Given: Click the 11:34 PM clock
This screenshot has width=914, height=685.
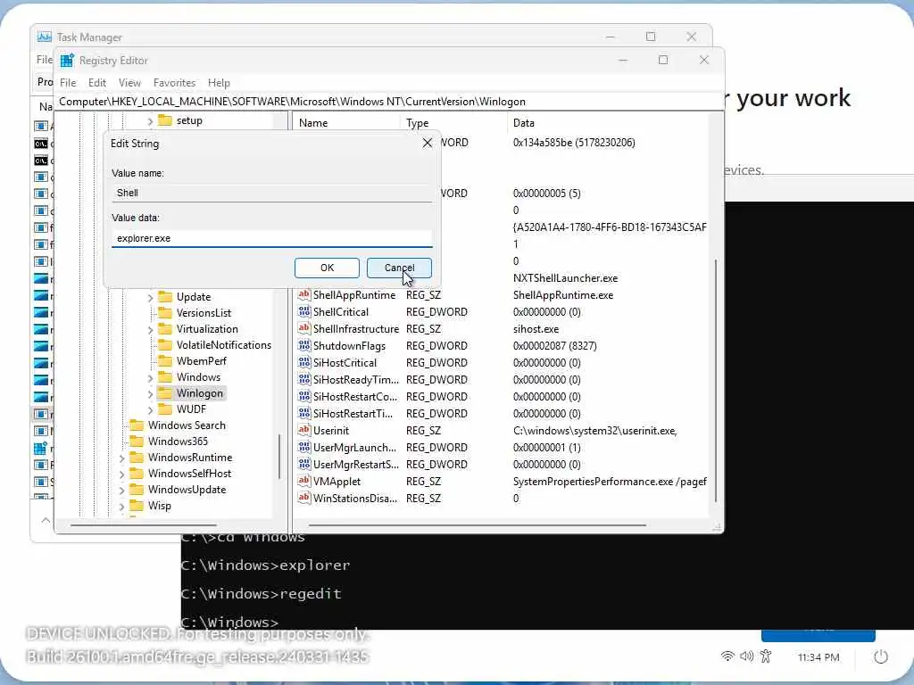Looking at the screenshot, I should [818, 657].
